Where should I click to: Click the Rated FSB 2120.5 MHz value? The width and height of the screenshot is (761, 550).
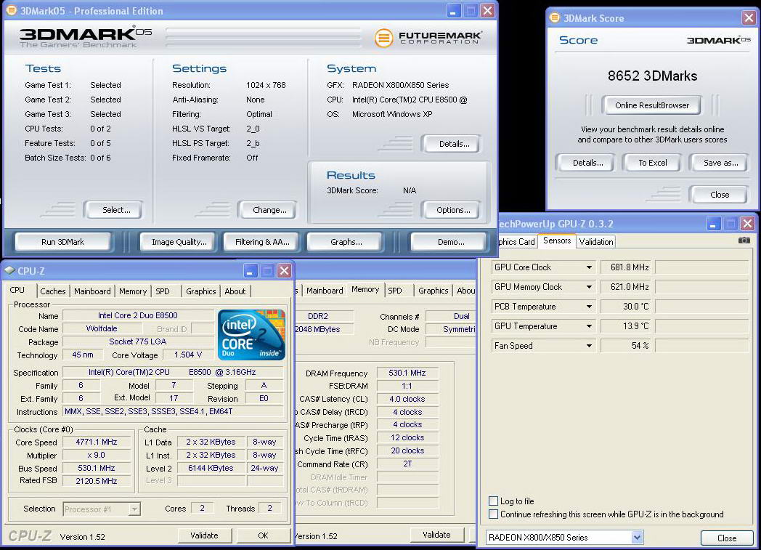(96, 480)
